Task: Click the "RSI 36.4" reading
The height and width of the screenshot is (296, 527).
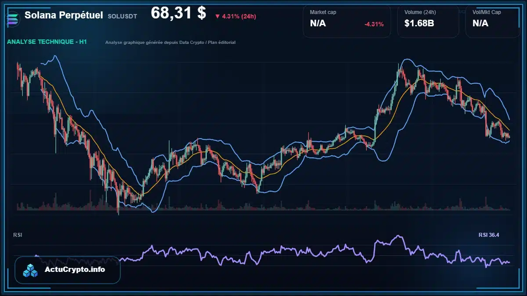Action: pyautogui.click(x=489, y=235)
